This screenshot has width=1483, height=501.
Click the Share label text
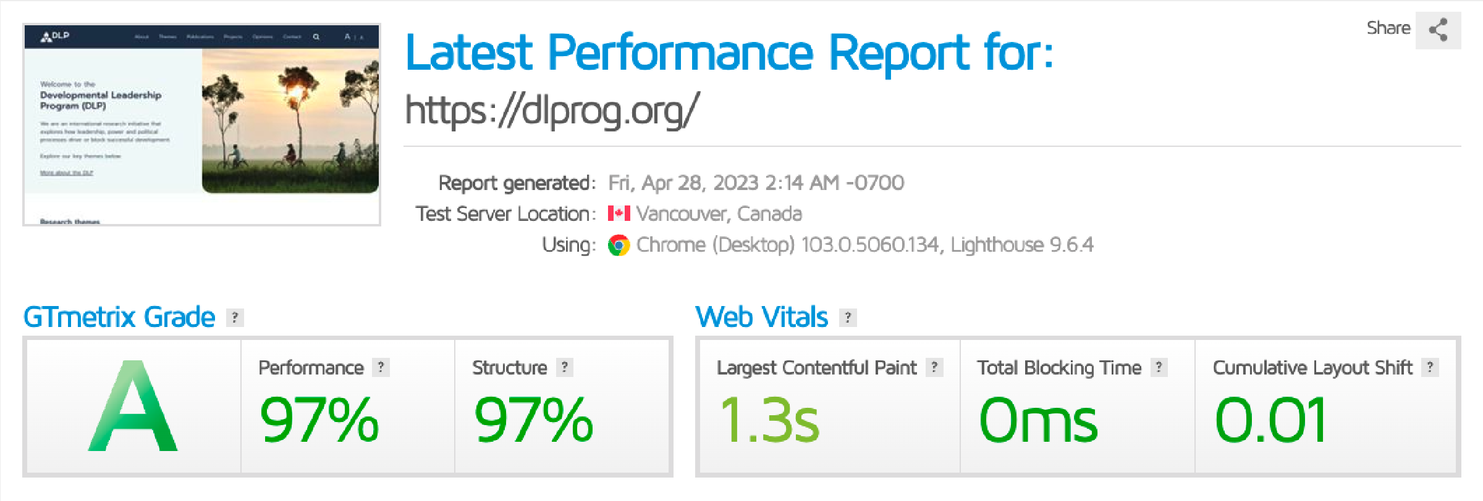[1388, 28]
